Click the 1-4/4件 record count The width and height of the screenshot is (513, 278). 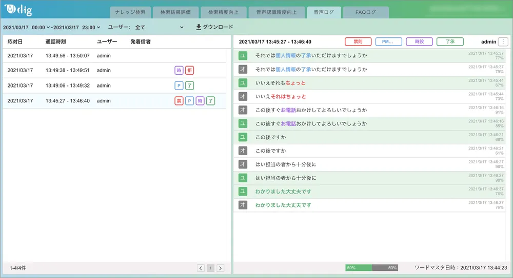18,268
